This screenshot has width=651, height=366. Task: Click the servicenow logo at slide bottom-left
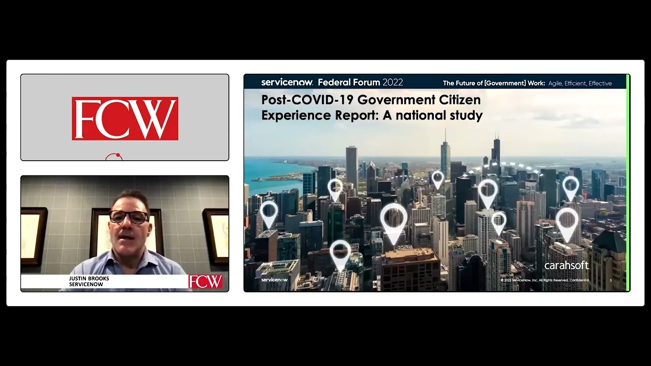pyautogui.click(x=274, y=280)
